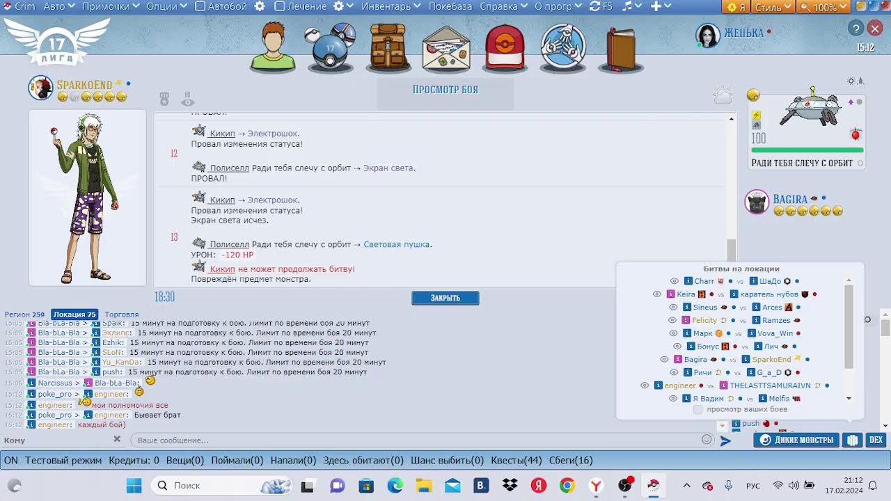The width and height of the screenshot is (891, 501).
Task: Open the emoji smiley picker
Action: pos(707,440)
